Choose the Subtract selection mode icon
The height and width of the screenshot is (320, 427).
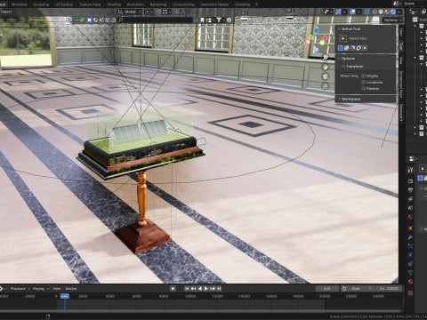tap(353, 48)
